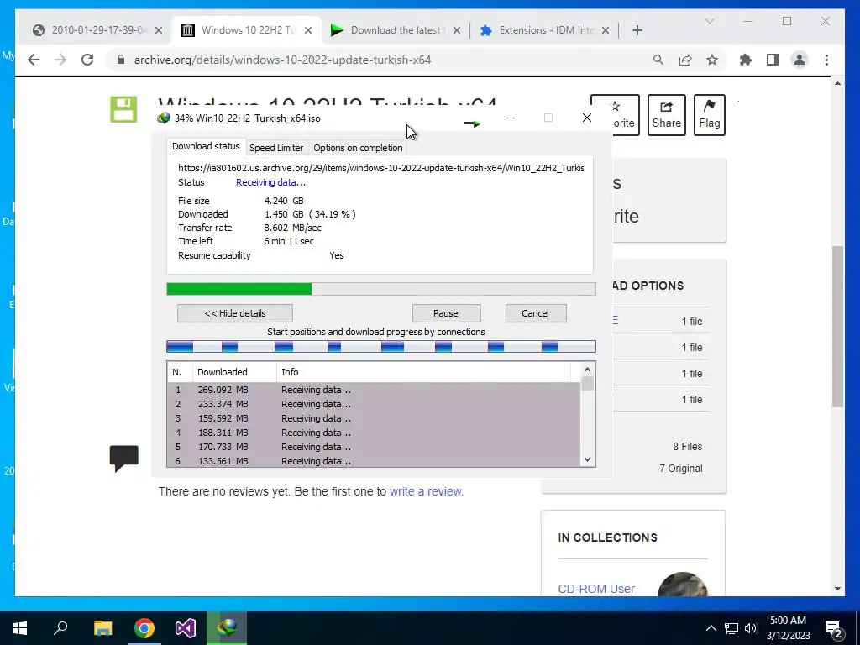Select connection row 3 with 159.592 MB
The image size is (860, 645).
[x=374, y=418]
